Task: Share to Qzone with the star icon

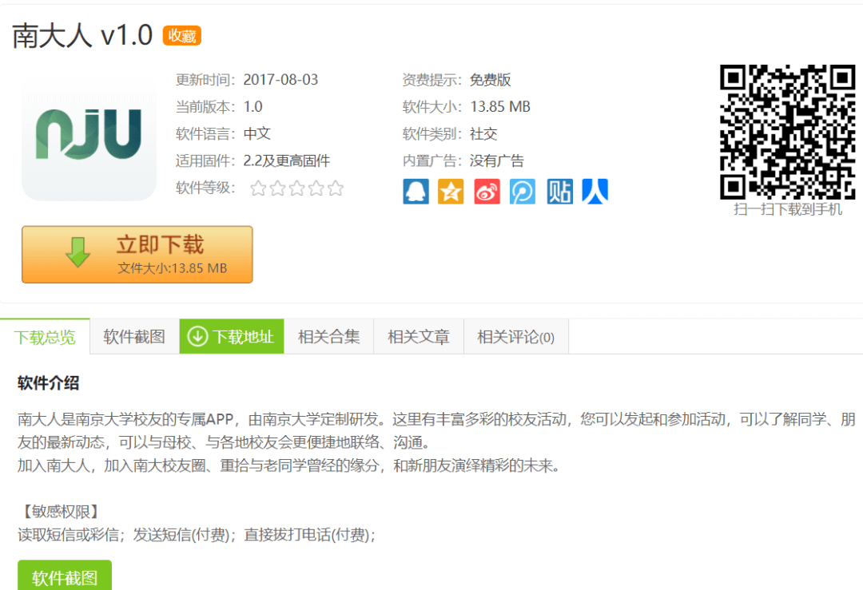Action: pyautogui.click(x=451, y=192)
